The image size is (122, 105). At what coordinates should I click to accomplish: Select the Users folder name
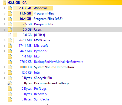point(38,30)
